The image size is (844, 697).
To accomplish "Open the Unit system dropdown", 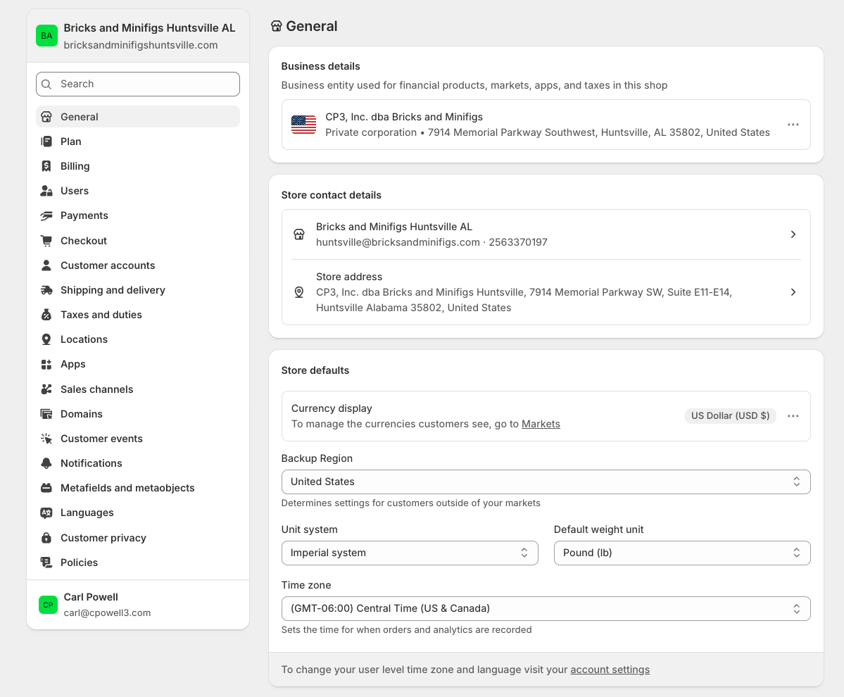I will click(x=410, y=553).
